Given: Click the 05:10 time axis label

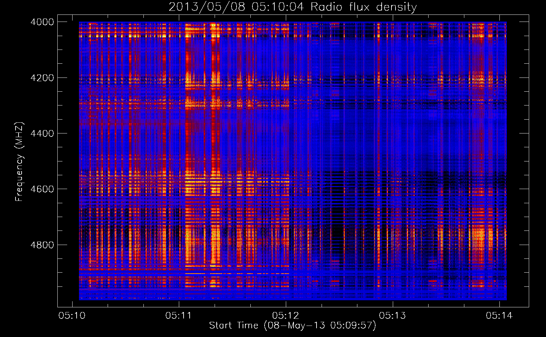Looking at the screenshot, I should point(72,316).
